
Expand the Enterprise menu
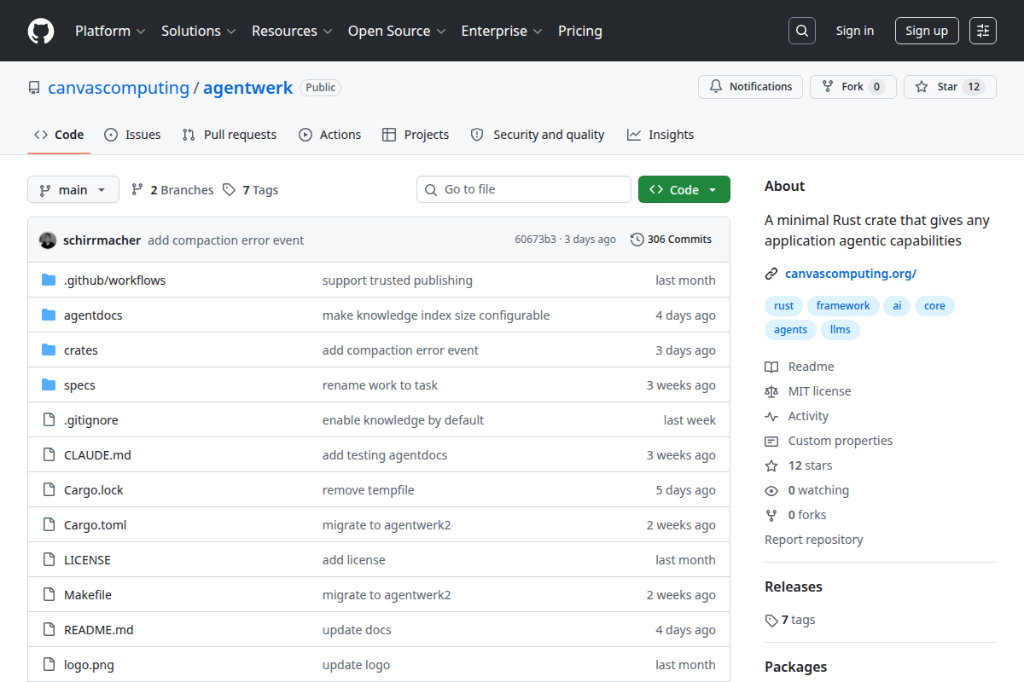click(x=502, y=31)
